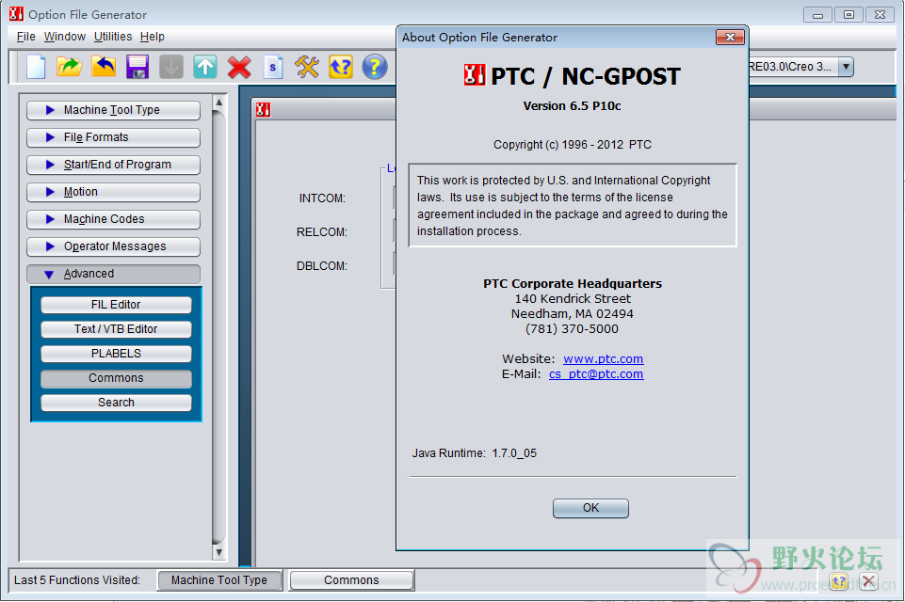Minimize the Option File Generator window
Screen dimensions: 905x602
tap(817, 15)
